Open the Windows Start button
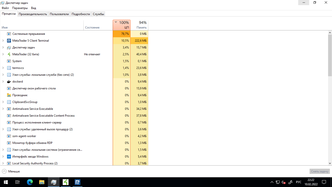This screenshot has width=332, height=187. tap(6, 182)
